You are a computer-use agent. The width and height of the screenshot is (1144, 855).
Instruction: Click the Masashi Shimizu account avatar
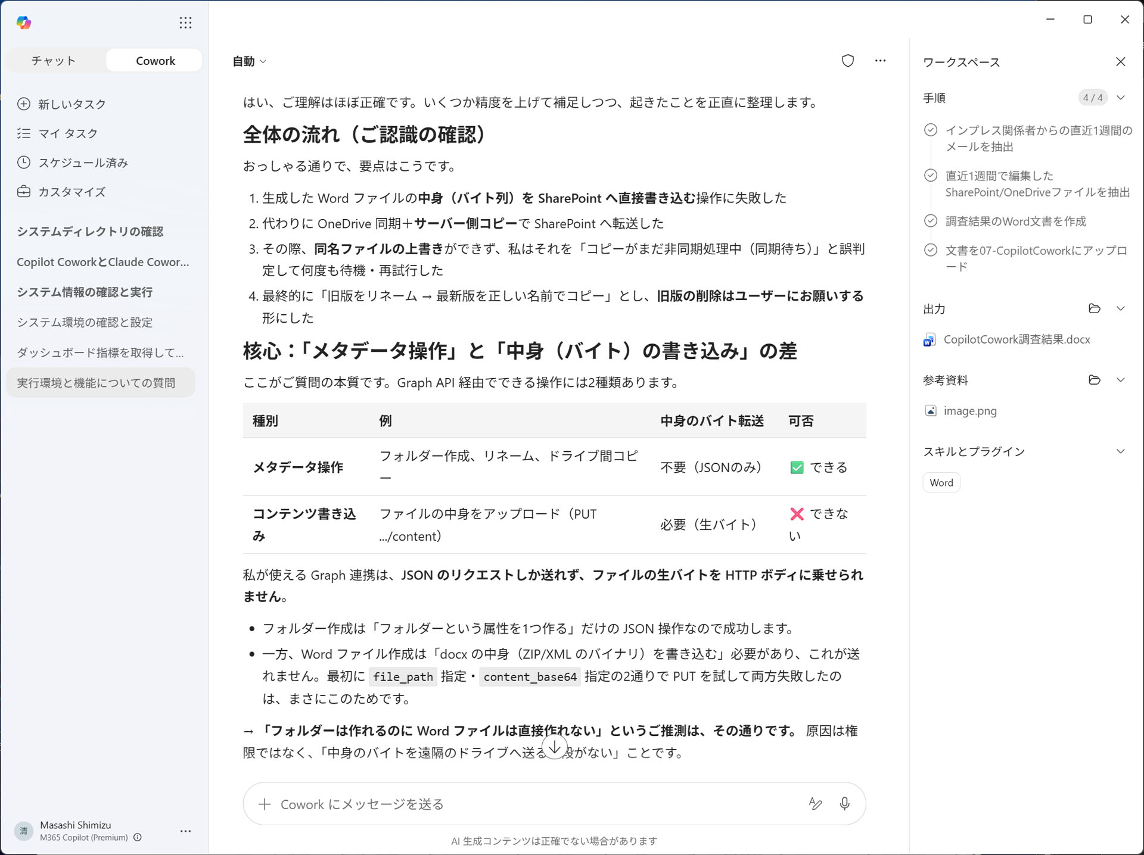click(24, 831)
